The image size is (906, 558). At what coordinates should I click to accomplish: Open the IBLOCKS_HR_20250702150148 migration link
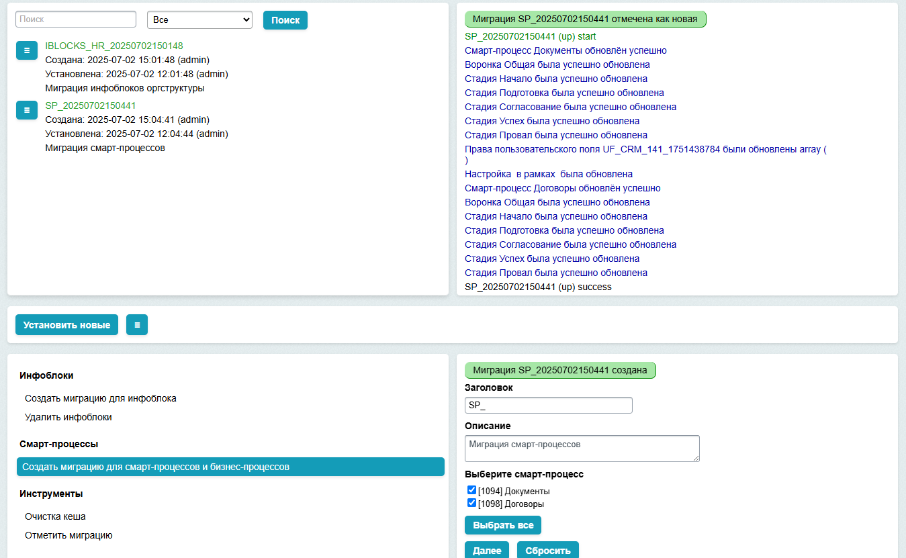[x=114, y=46]
